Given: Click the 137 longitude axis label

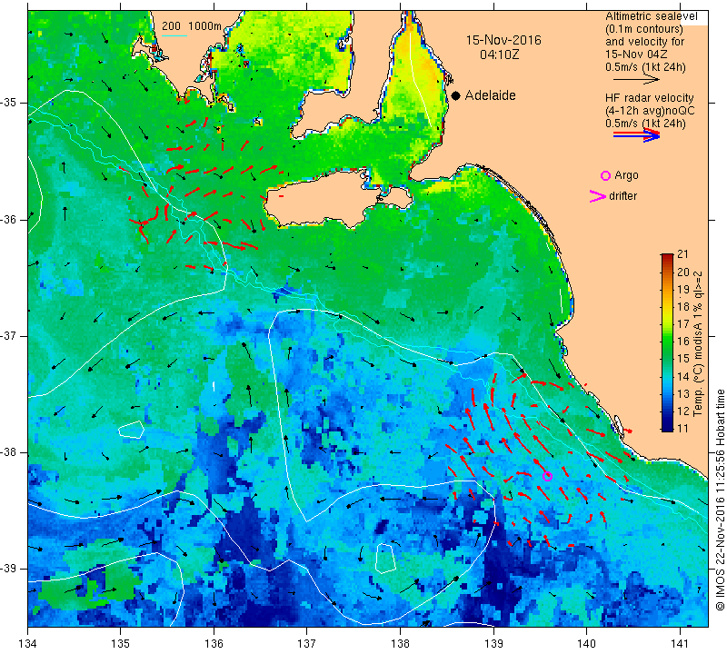Looking at the screenshot, I should click(x=307, y=643).
